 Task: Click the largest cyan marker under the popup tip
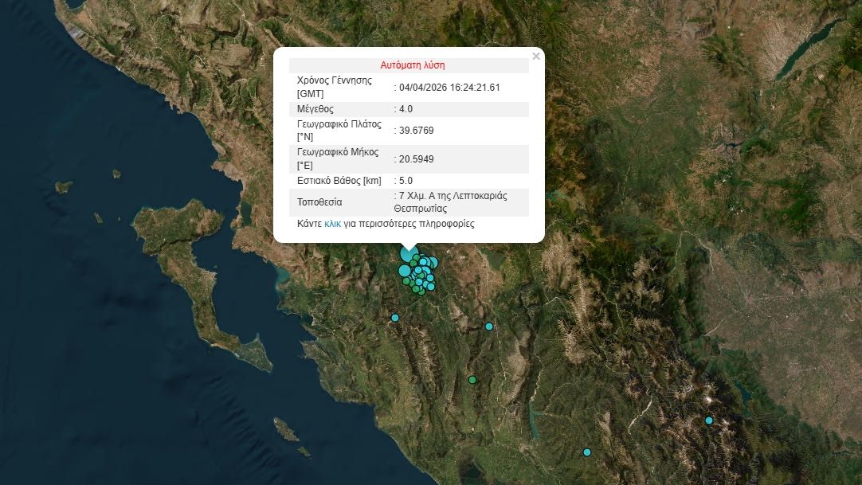(x=409, y=255)
